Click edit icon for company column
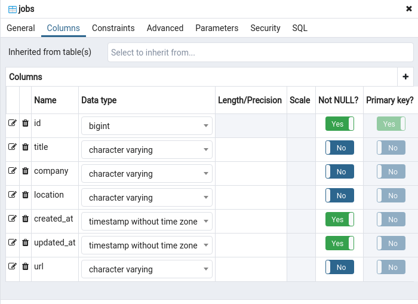Screen dimensions: 418x304 (x=12, y=171)
